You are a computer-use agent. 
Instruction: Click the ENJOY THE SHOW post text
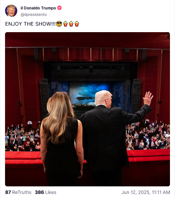coord(30,24)
